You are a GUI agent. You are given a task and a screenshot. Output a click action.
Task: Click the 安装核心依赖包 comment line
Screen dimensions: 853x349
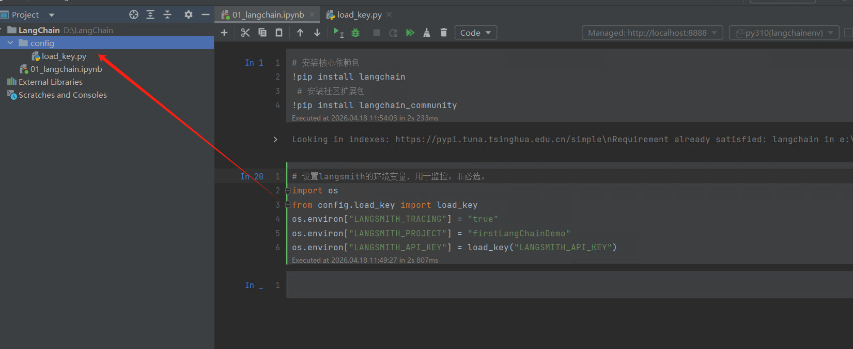(325, 63)
